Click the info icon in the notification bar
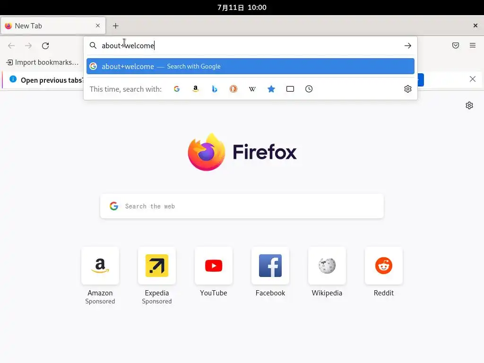 pyautogui.click(x=13, y=79)
